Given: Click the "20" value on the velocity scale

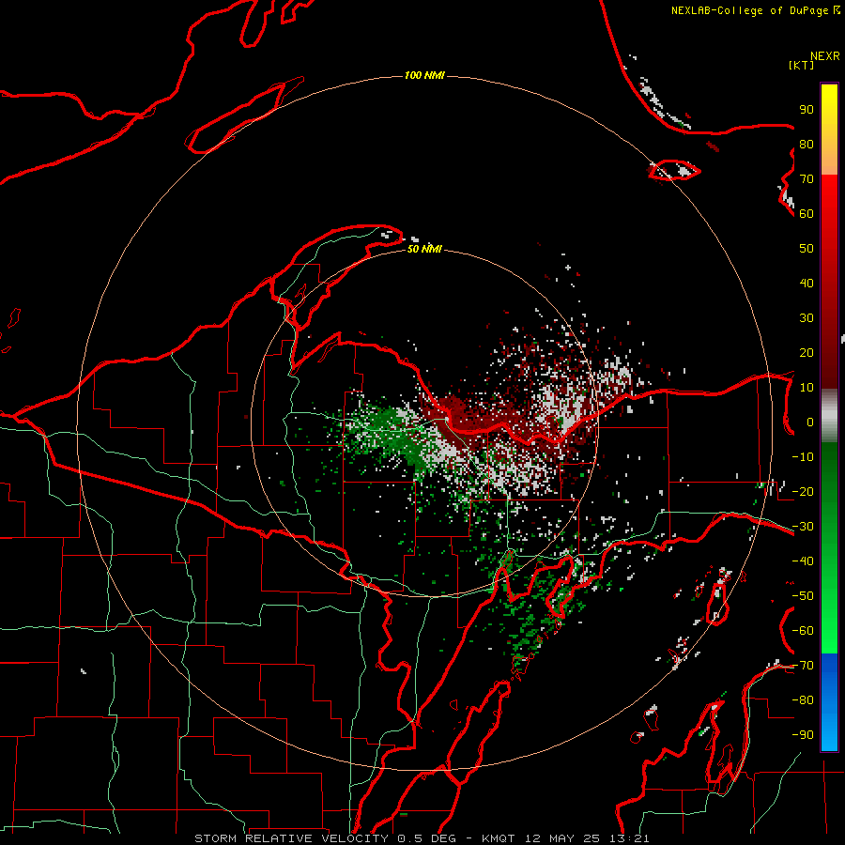Looking at the screenshot, I should pyautogui.click(x=807, y=353).
